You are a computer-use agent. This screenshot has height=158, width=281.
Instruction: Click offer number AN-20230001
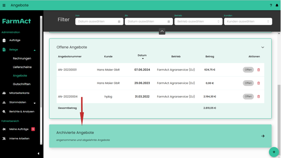67,70
